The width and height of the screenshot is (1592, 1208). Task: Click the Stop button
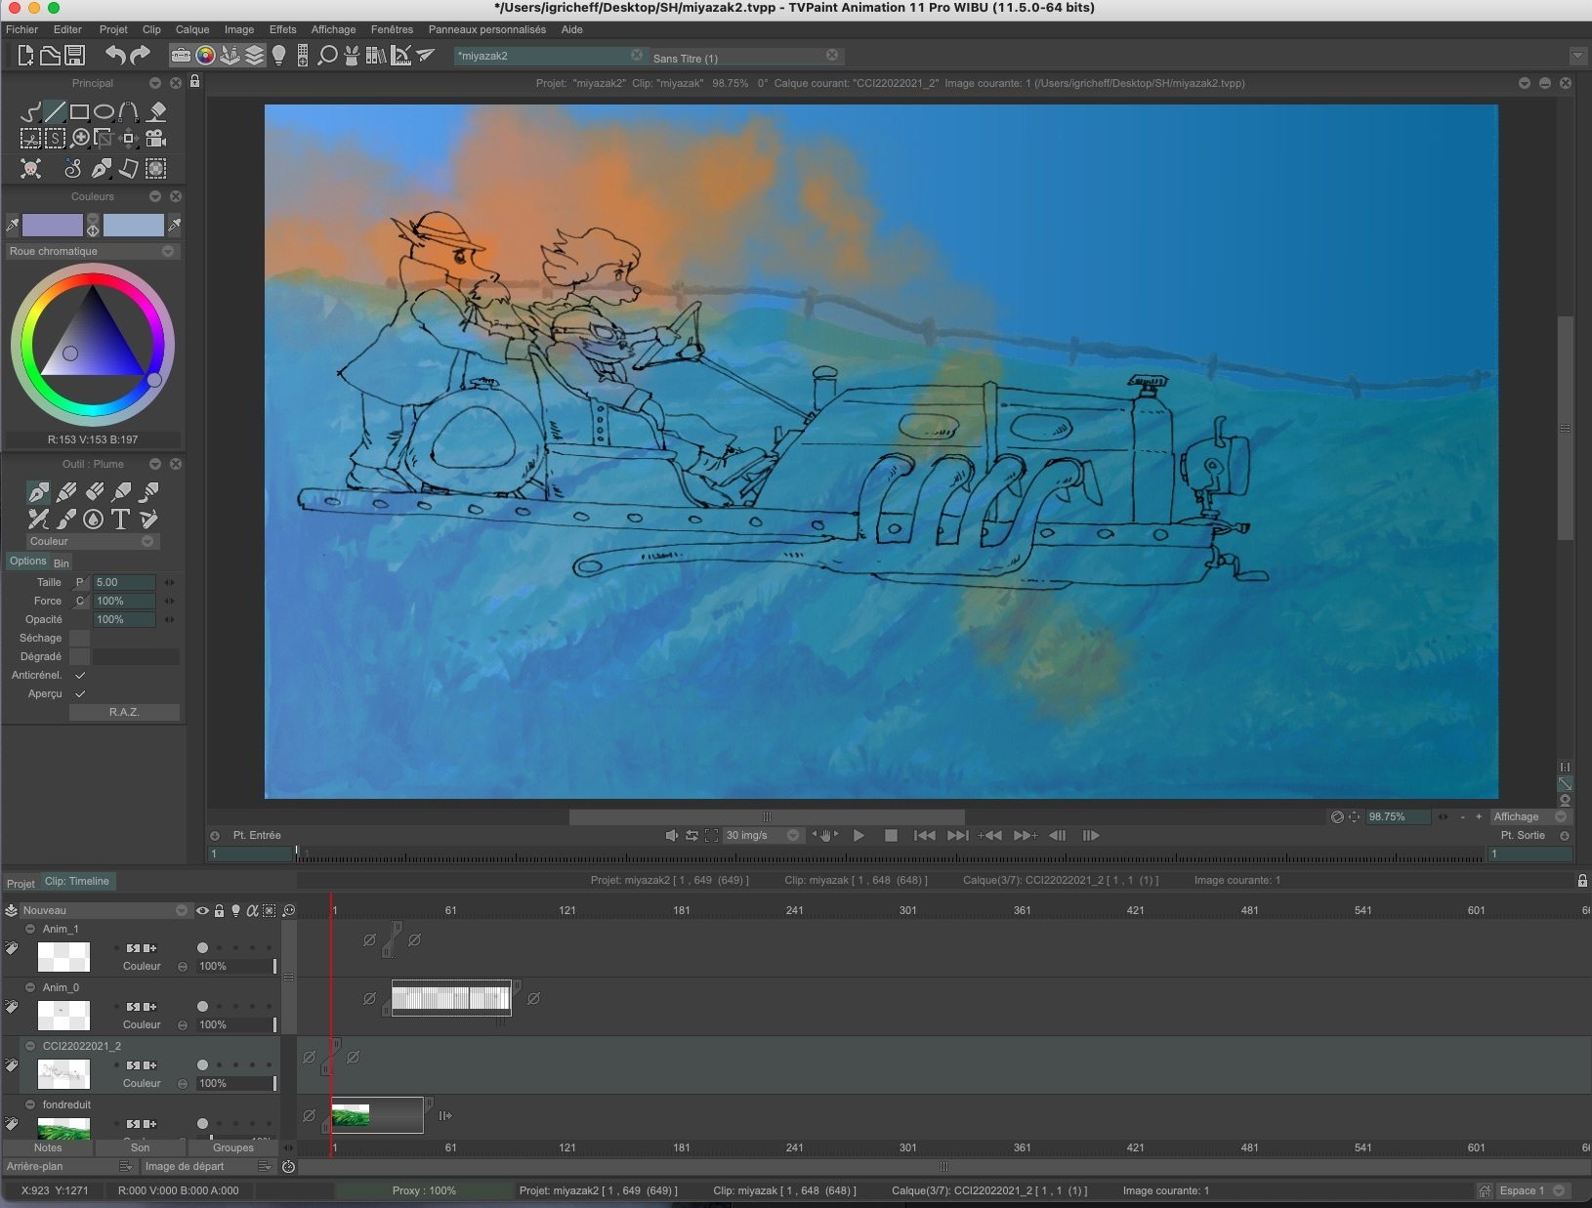tap(891, 836)
